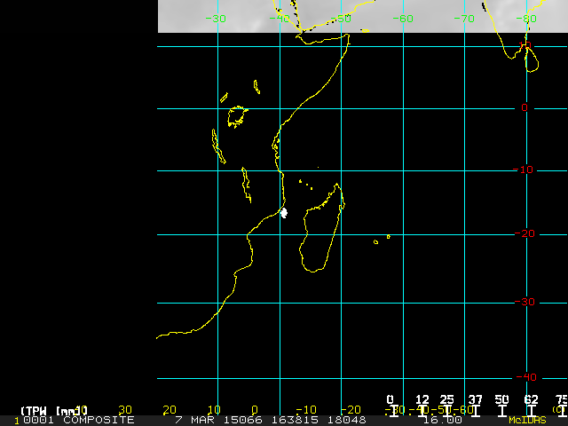
Task: Click the red -20 latitude label
Action: (x=525, y=235)
